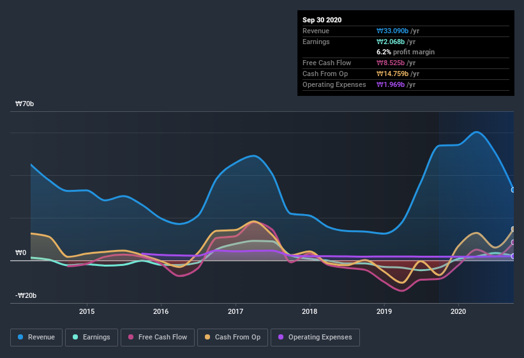This screenshot has width=524, height=358.
Task: Click the Free Cash Flow endpoint marker
Action: (x=513, y=242)
